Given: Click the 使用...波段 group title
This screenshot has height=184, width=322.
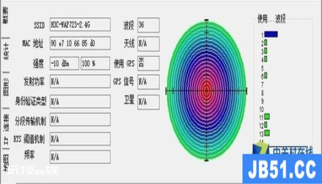Looking at the screenshot, I should pos(271,19).
